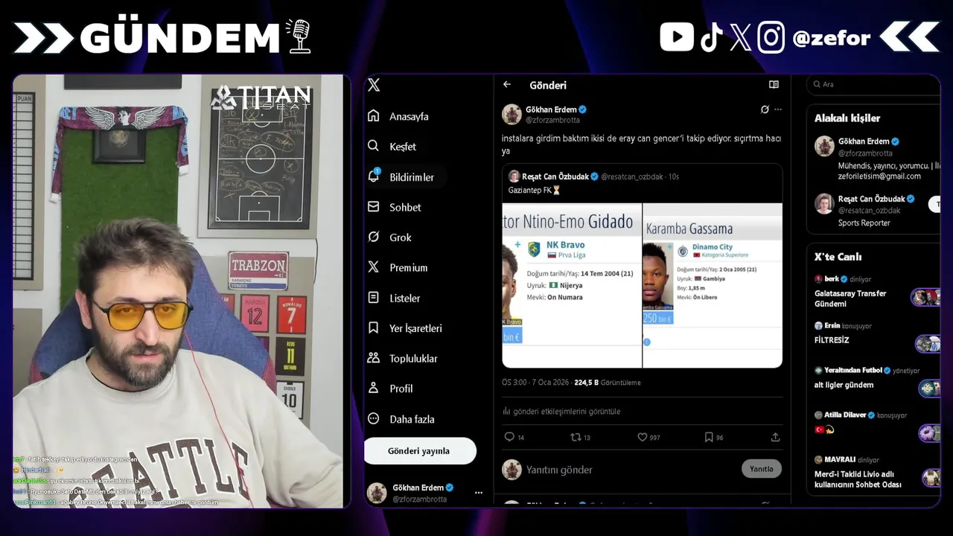This screenshot has width=953, height=536.
Task: Open Listeler lists page
Action: (394, 298)
